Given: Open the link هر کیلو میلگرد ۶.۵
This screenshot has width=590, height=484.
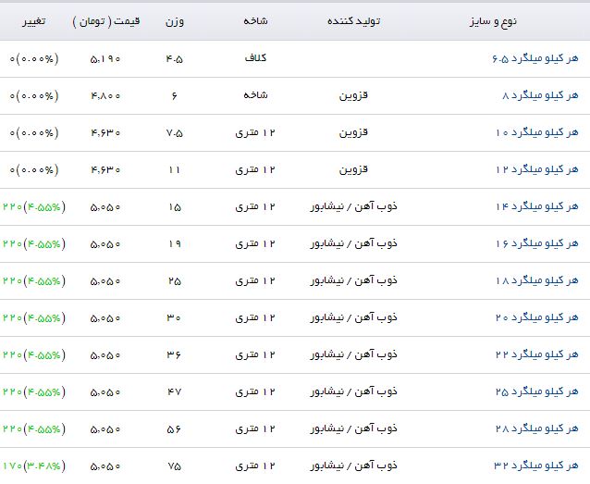Looking at the screenshot, I should pyautogui.click(x=535, y=58).
